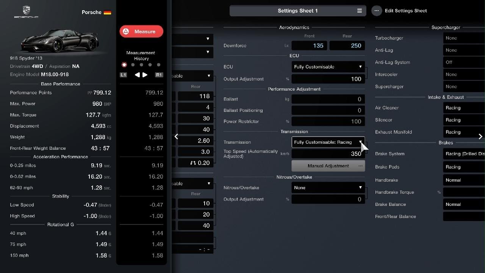Click the L1 shoulder button icon
Image resolution: width=485 pixels, height=273 pixels.
point(123,75)
